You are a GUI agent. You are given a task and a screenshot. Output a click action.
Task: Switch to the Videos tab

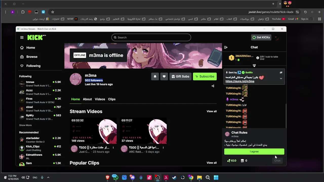100,99
